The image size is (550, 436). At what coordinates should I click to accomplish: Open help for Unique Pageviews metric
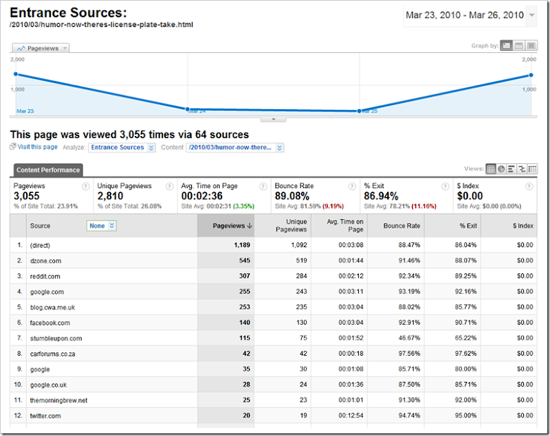tap(168, 186)
